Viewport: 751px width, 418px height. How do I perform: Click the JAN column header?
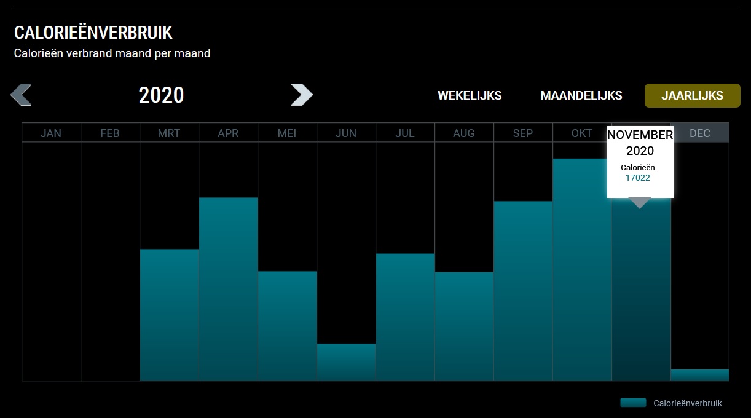(x=51, y=133)
